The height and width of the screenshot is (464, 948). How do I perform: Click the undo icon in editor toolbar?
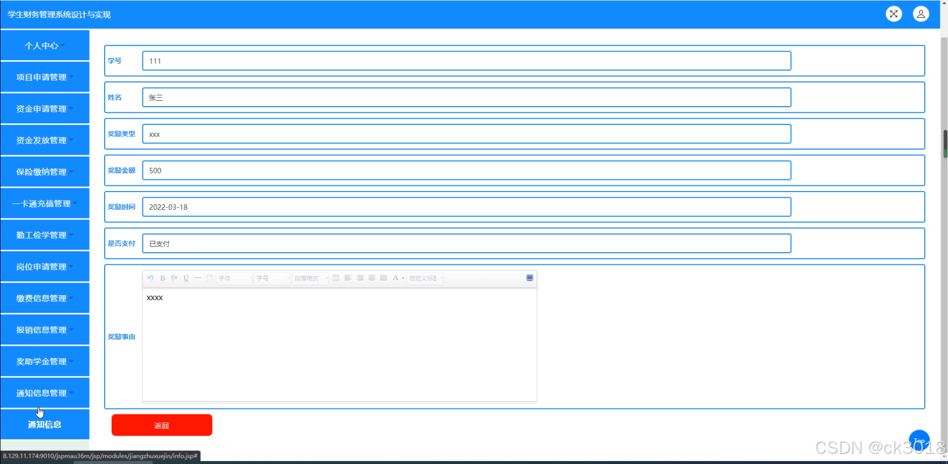tap(151, 278)
